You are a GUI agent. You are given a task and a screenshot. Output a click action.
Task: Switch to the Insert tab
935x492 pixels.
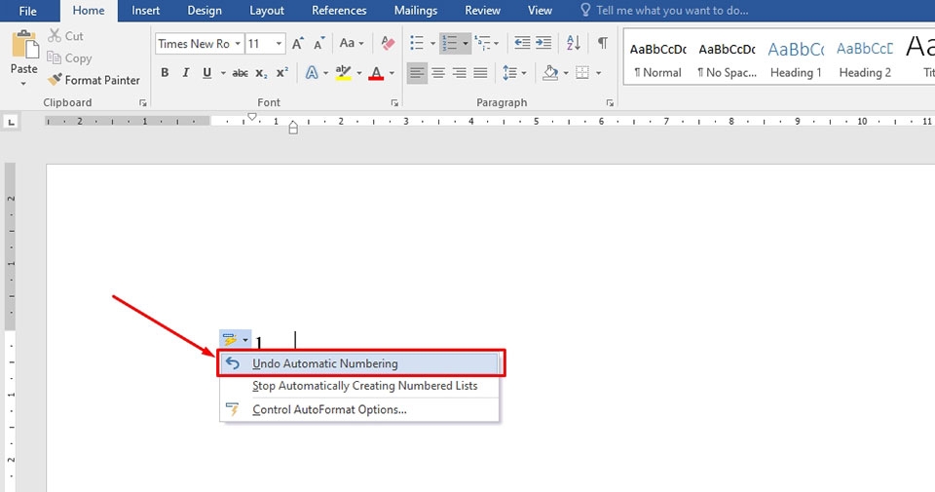(145, 11)
